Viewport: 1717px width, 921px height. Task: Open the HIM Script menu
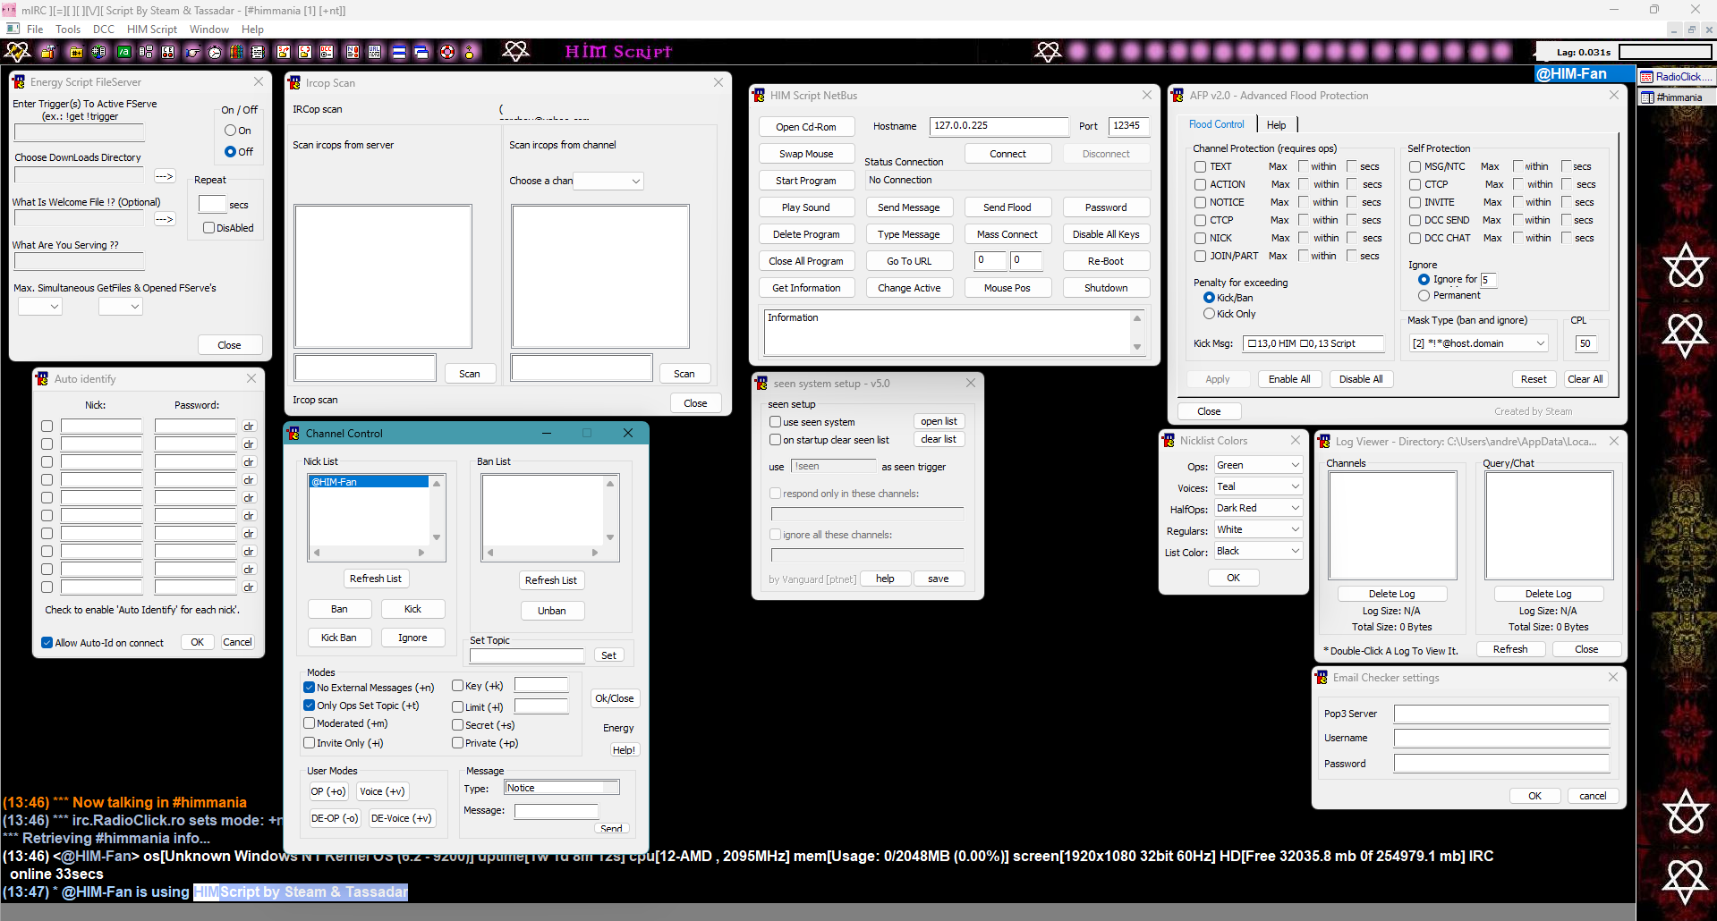(152, 30)
